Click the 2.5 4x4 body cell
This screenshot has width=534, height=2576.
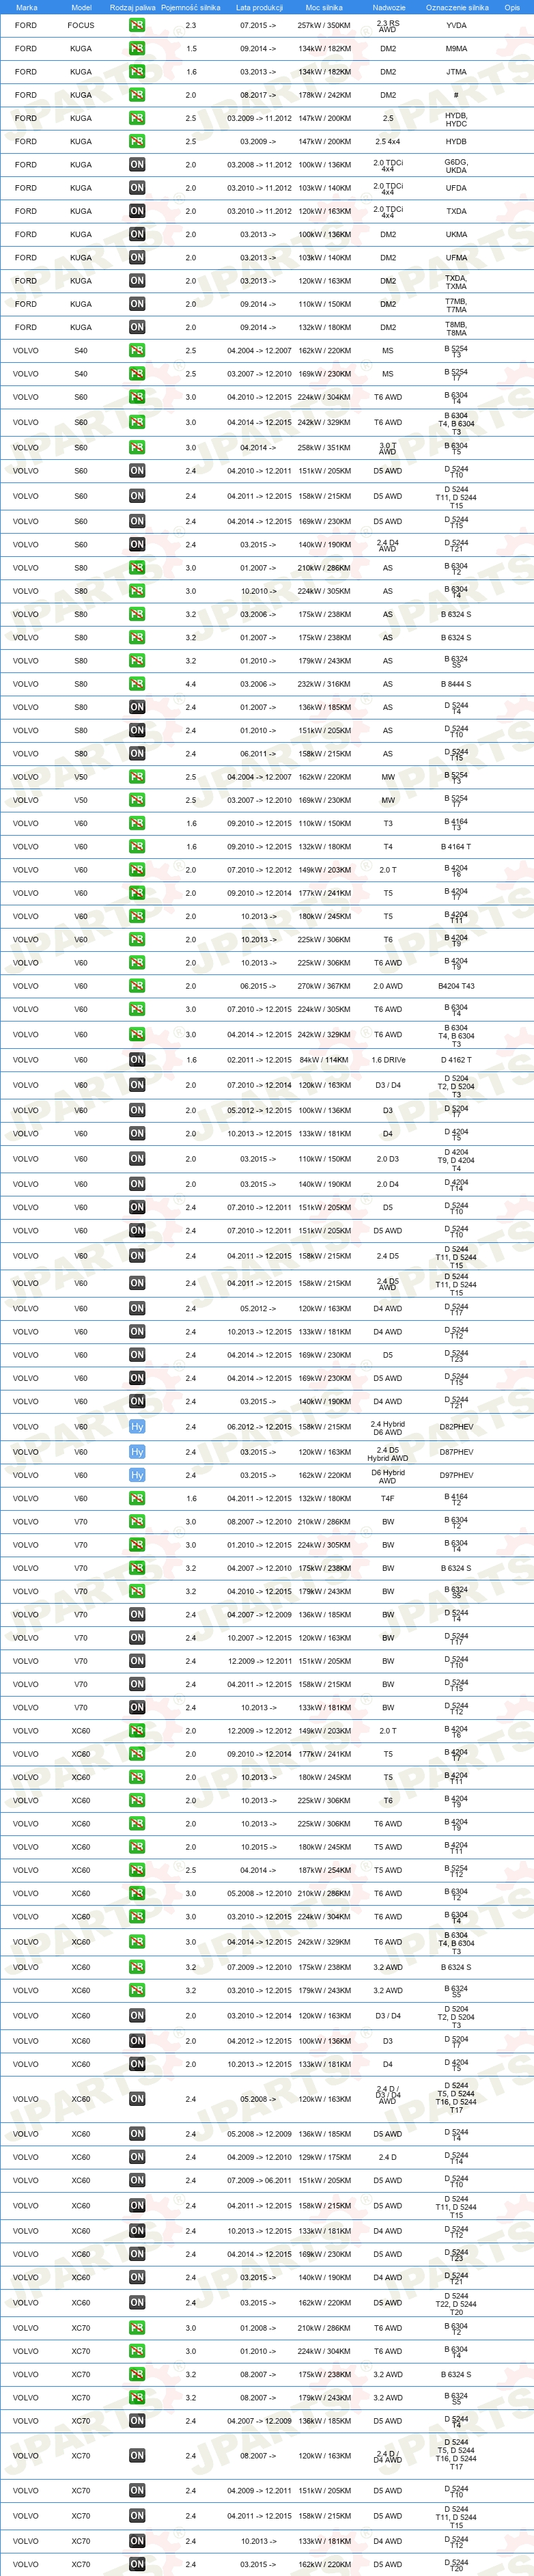point(388,142)
